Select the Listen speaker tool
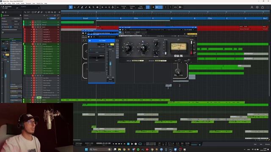 (x=97, y=7)
